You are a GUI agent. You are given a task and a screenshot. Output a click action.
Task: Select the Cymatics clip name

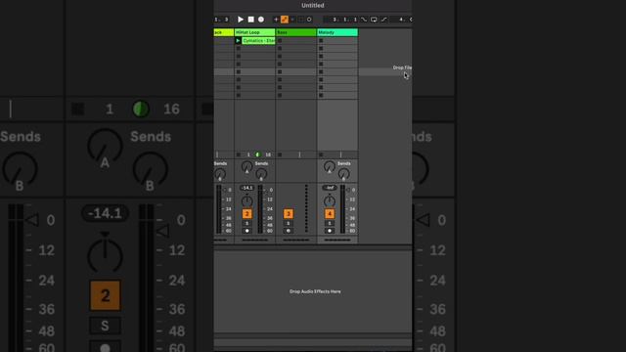tap(258, 41)
